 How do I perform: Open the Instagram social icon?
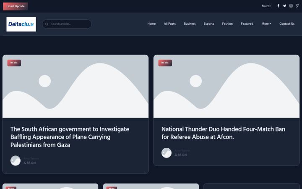pyautogui.click(x=291, y=6)
